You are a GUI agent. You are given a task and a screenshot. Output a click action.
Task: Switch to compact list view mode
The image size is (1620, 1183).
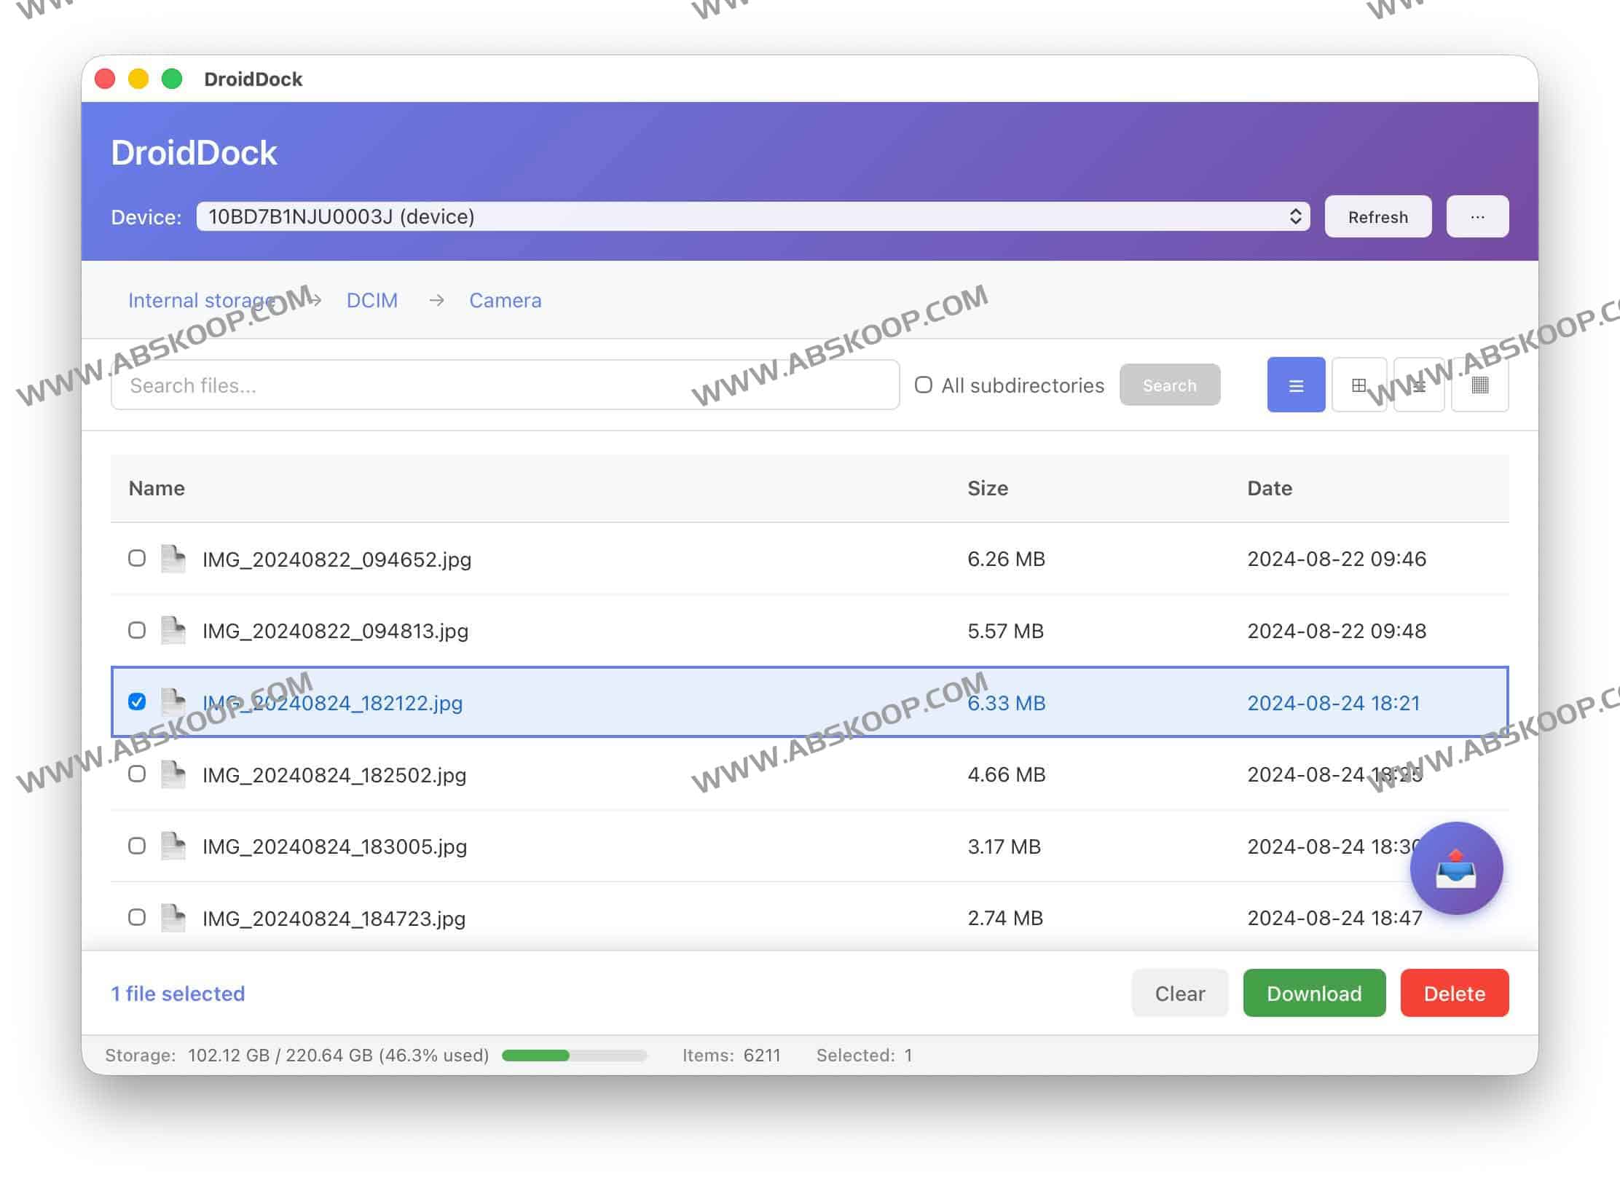tap(1419, 385)
